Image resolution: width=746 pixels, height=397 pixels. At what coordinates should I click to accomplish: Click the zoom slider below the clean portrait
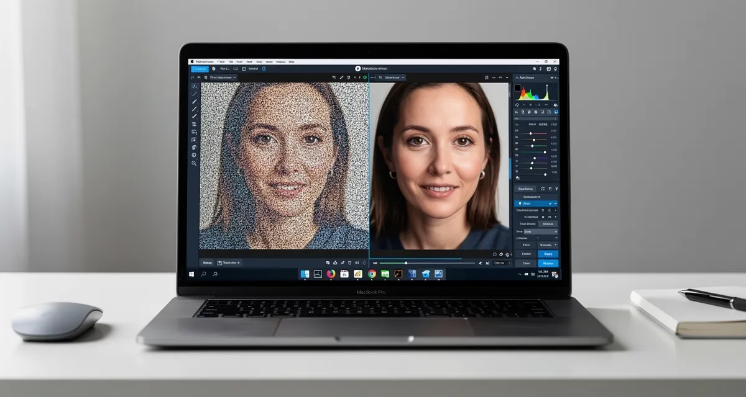click(x=427, y=263)
